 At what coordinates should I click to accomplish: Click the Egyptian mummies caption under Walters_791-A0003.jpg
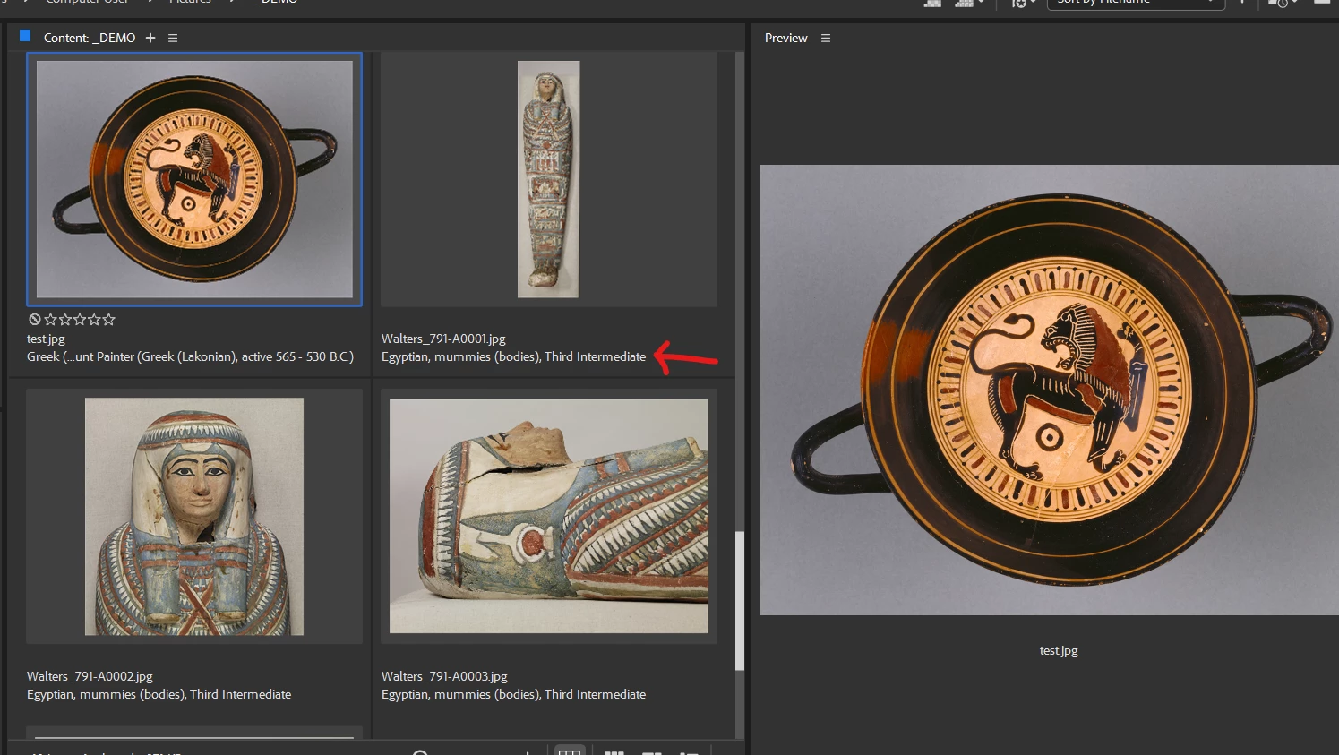513,694
